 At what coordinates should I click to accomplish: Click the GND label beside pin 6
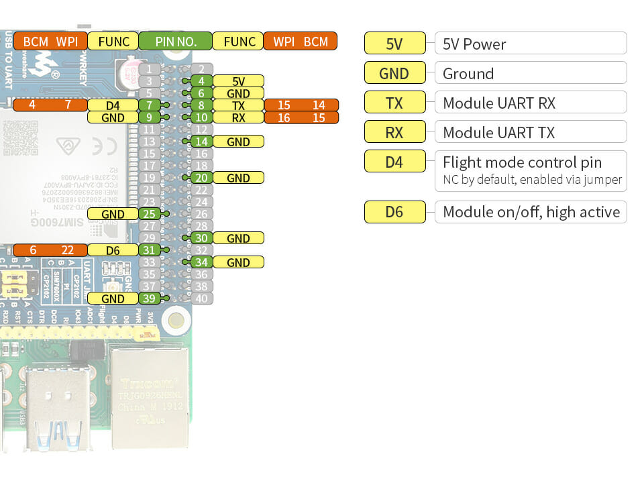239,93
